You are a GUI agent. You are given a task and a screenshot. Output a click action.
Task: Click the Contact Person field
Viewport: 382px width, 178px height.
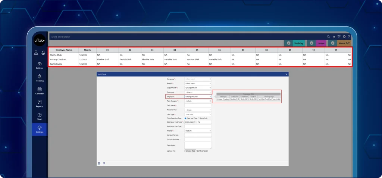pyautogui.click(x=198, y=135)
